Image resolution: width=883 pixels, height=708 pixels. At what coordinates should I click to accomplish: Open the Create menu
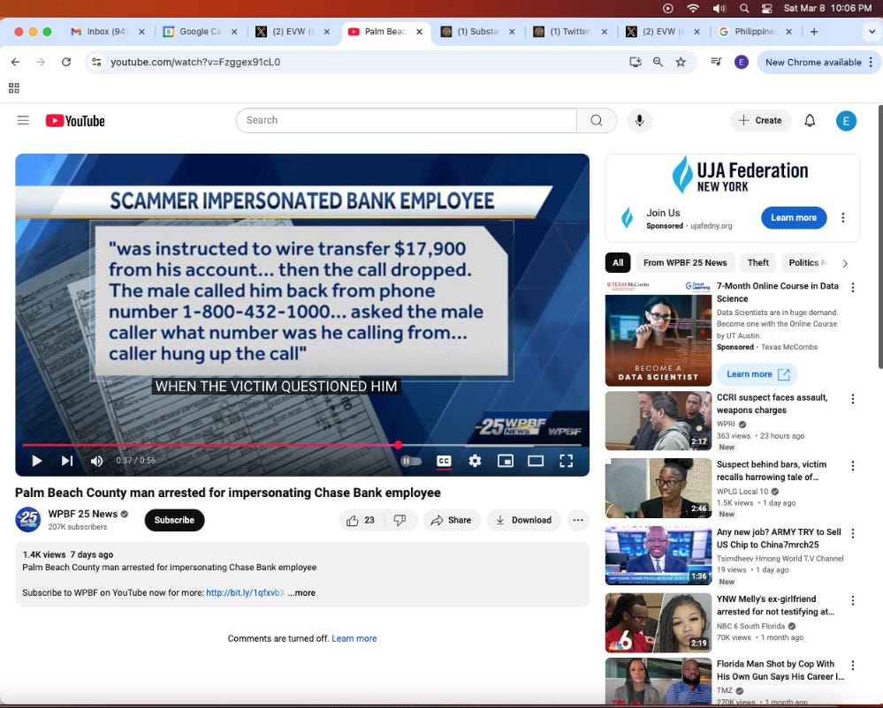pos(760,120)
